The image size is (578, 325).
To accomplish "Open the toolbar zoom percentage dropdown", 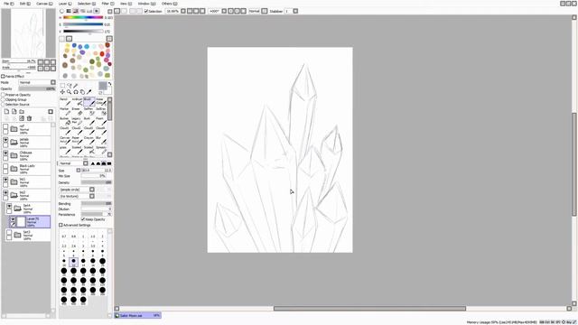I will click(183, 11).
